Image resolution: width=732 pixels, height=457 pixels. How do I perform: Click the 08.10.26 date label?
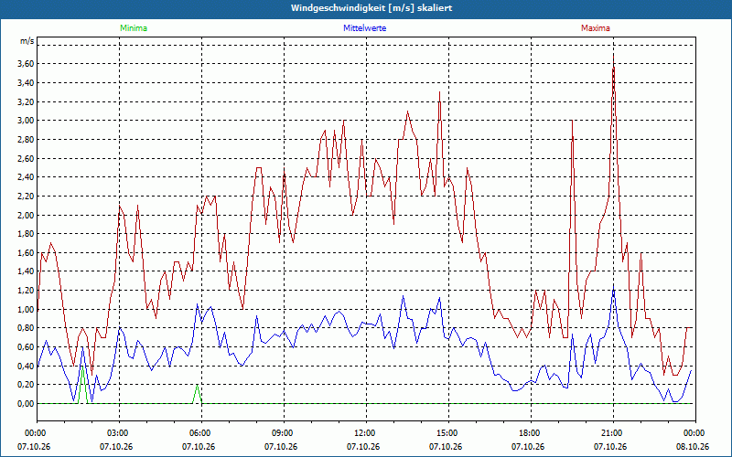tap(693, 446)
